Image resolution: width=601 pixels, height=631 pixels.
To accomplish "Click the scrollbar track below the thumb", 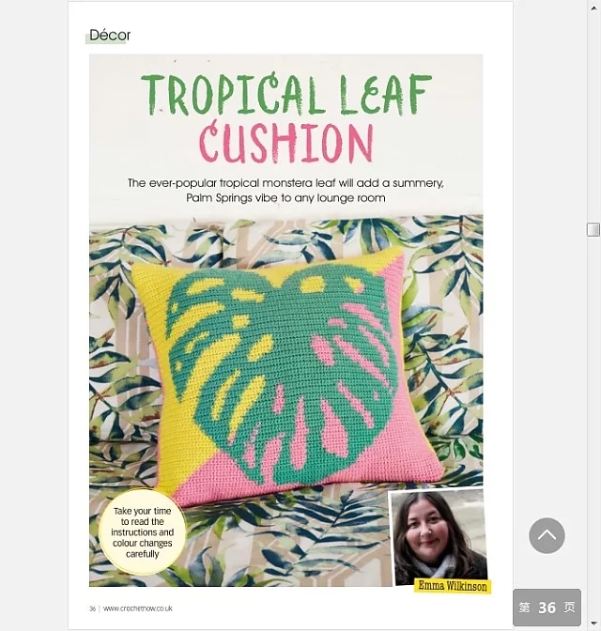I will pyautogui.click(x=593, y=426).
